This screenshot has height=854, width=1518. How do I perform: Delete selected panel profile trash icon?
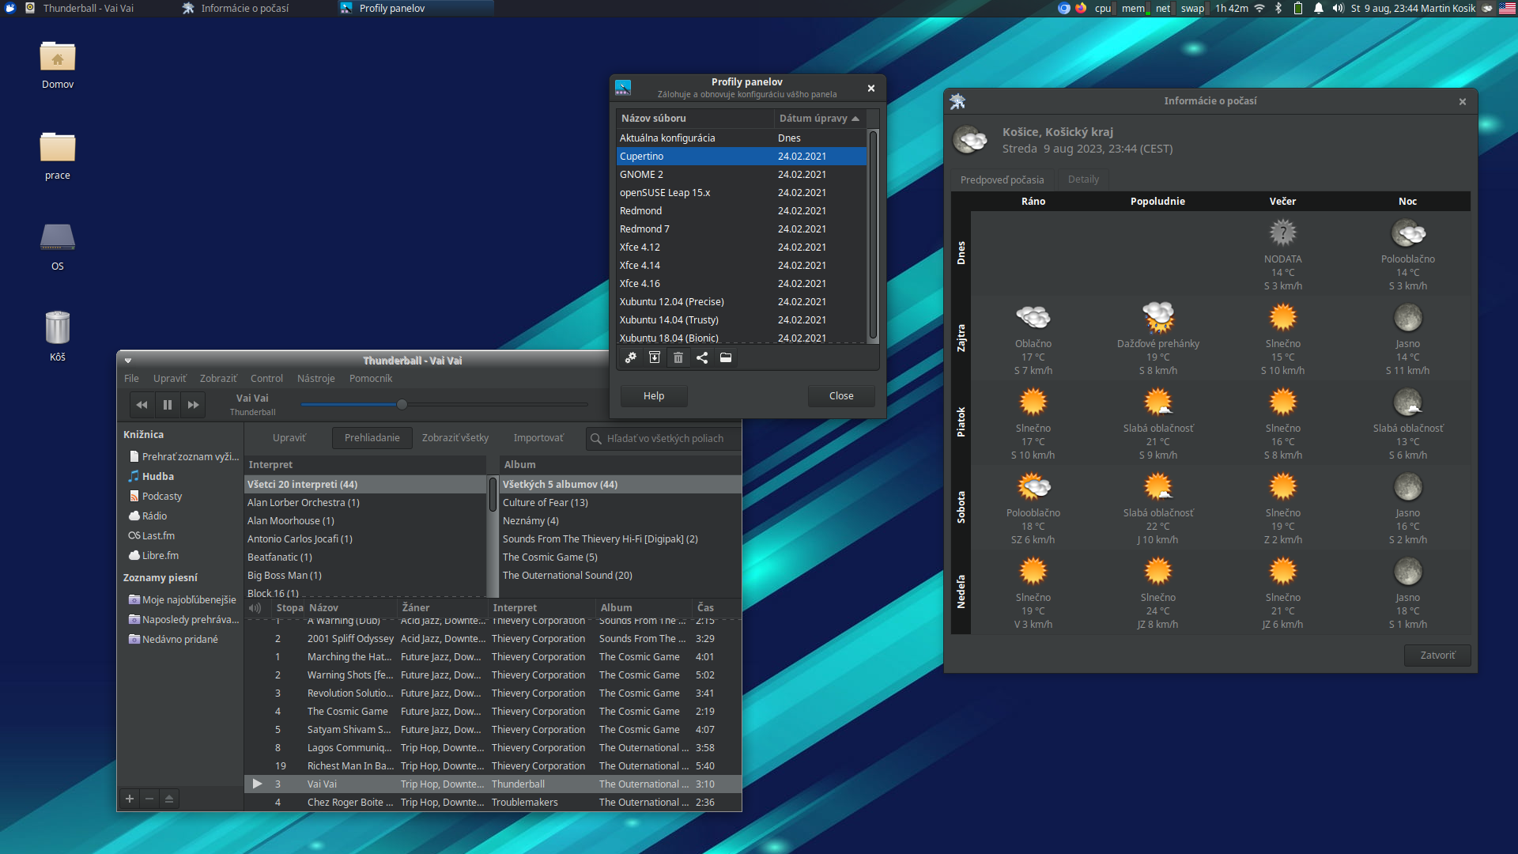pyautogui.click(x=678, y=358)
